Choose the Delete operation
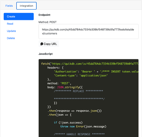The width and height of the screenshot is (142, 137). [x=11, y=38]
